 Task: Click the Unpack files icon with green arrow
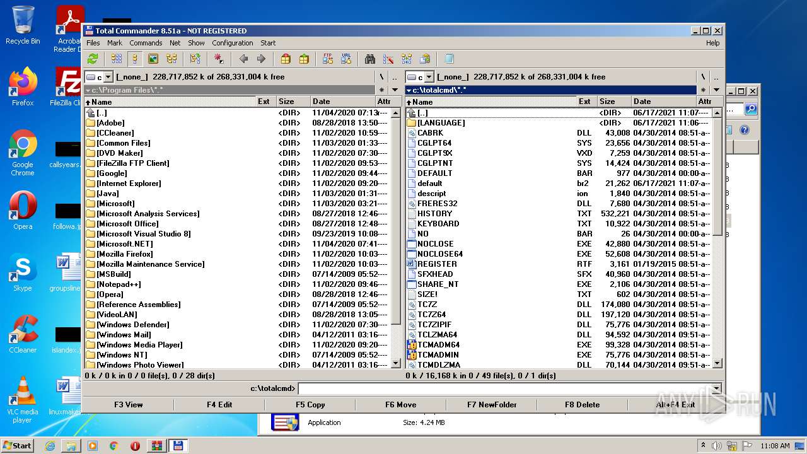304,59
